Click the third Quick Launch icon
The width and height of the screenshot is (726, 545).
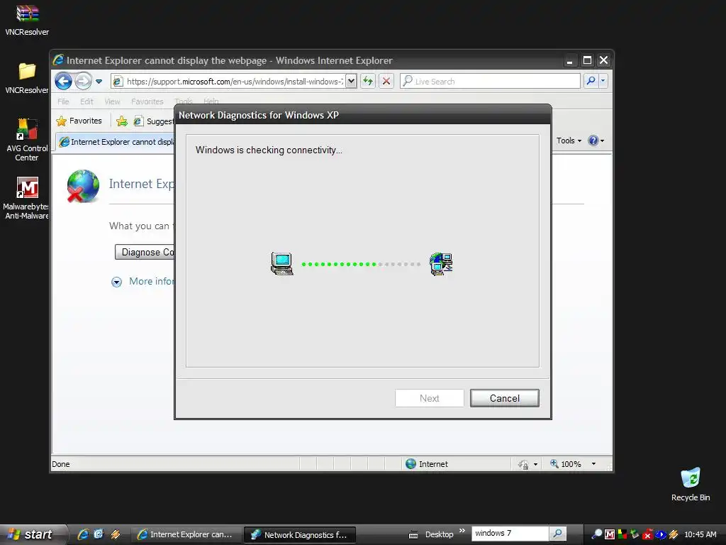(x=116, y=534)
